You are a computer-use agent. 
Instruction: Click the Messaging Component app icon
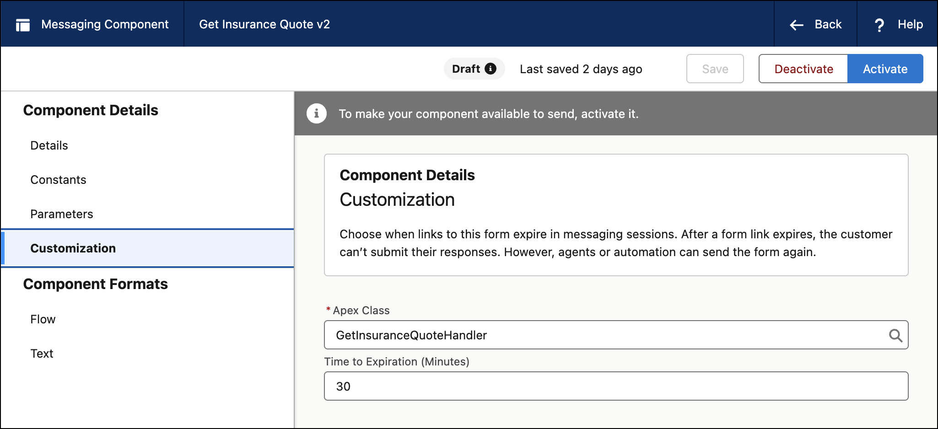(22, 25)
